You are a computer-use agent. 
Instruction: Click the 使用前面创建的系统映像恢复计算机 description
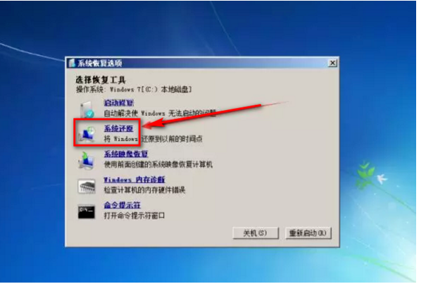[x=158, y=164]
